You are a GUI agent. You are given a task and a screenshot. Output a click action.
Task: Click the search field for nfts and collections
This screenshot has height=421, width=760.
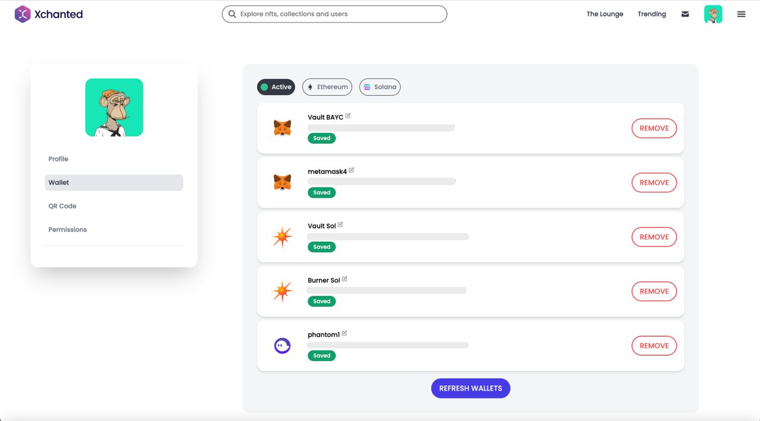coord(334,14)
